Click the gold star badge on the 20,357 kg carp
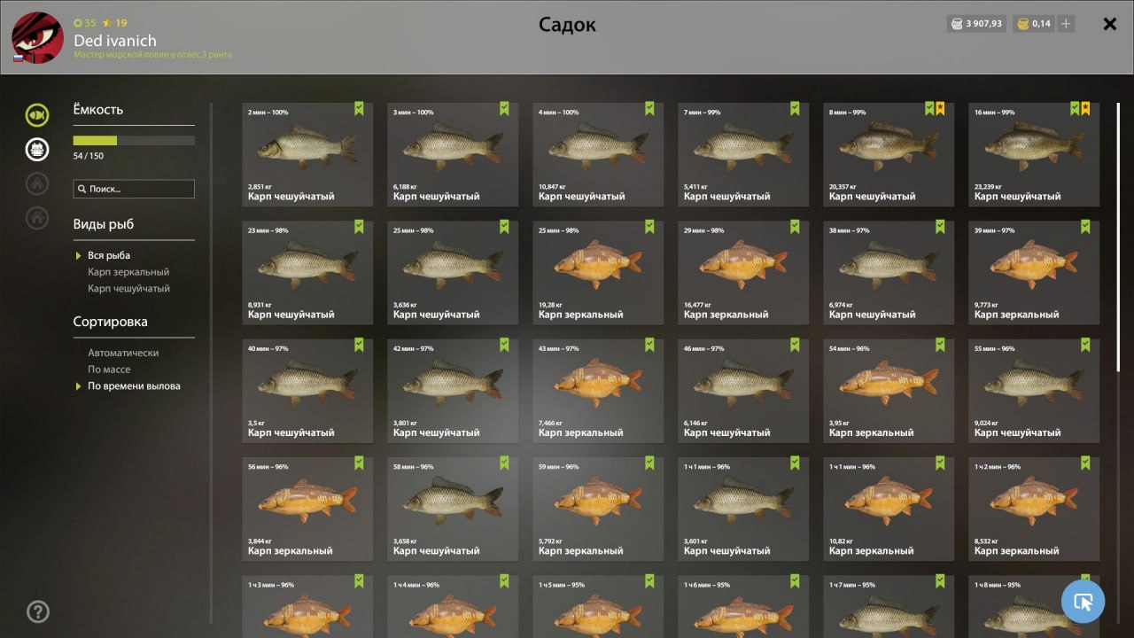 pyautogui.click(x=940, y=109)
